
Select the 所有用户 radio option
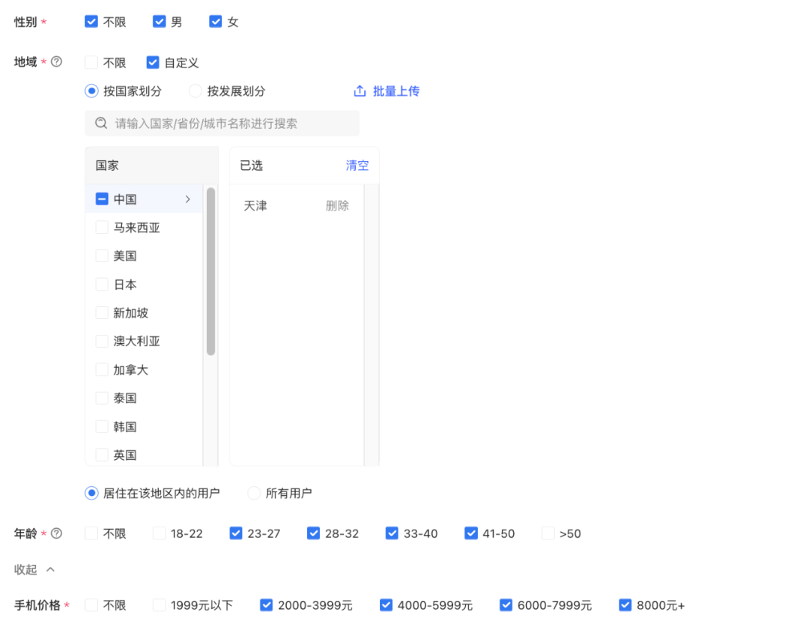tap(254, 492)
